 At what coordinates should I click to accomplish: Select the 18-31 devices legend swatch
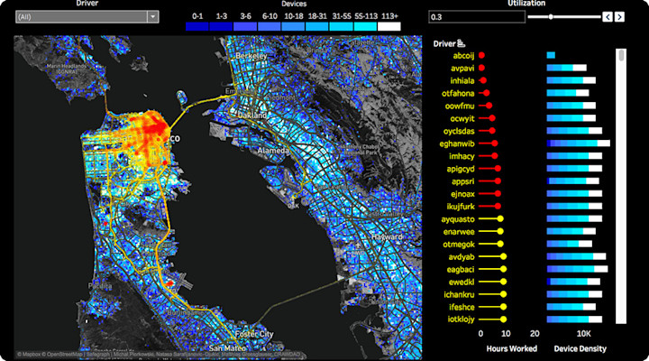coord(317,26)
